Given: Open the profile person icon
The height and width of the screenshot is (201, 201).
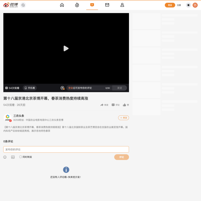Looking at the screenshot, I should pos(122,5).
